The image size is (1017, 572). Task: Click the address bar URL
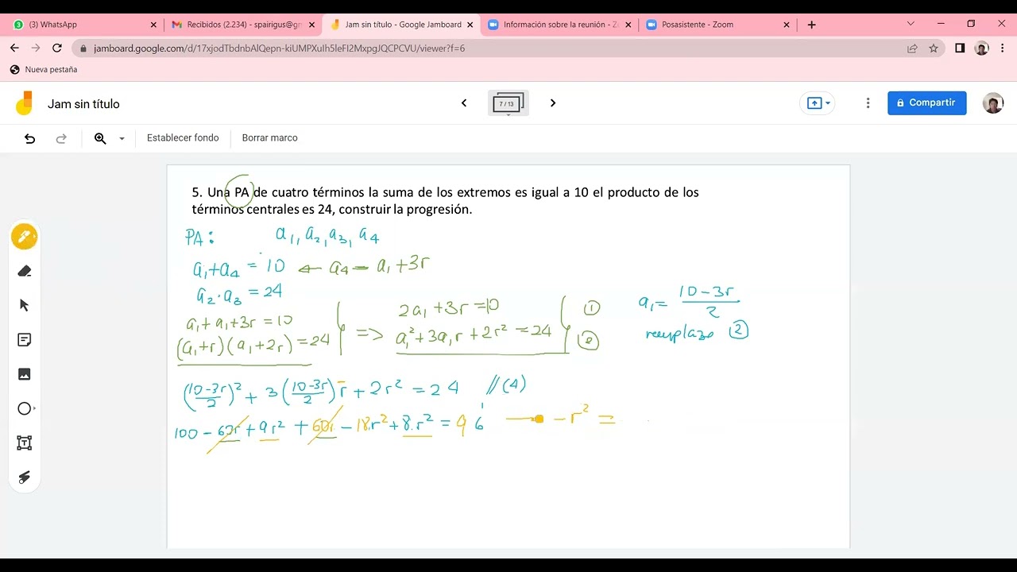click(x=279, y=48)
